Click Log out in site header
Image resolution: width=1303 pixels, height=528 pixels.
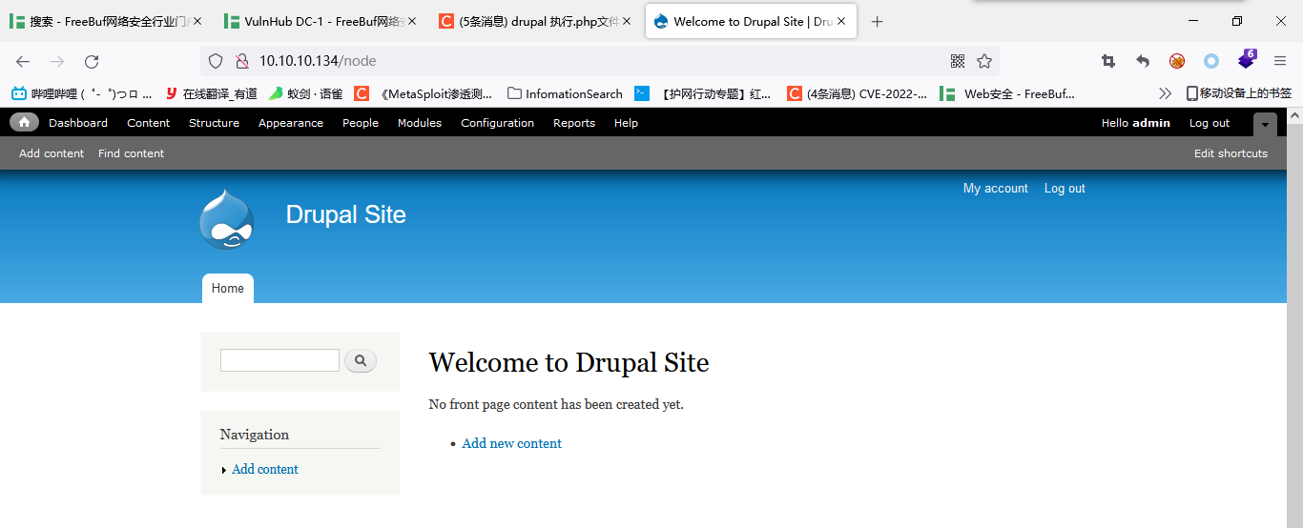coord(1065,189)
